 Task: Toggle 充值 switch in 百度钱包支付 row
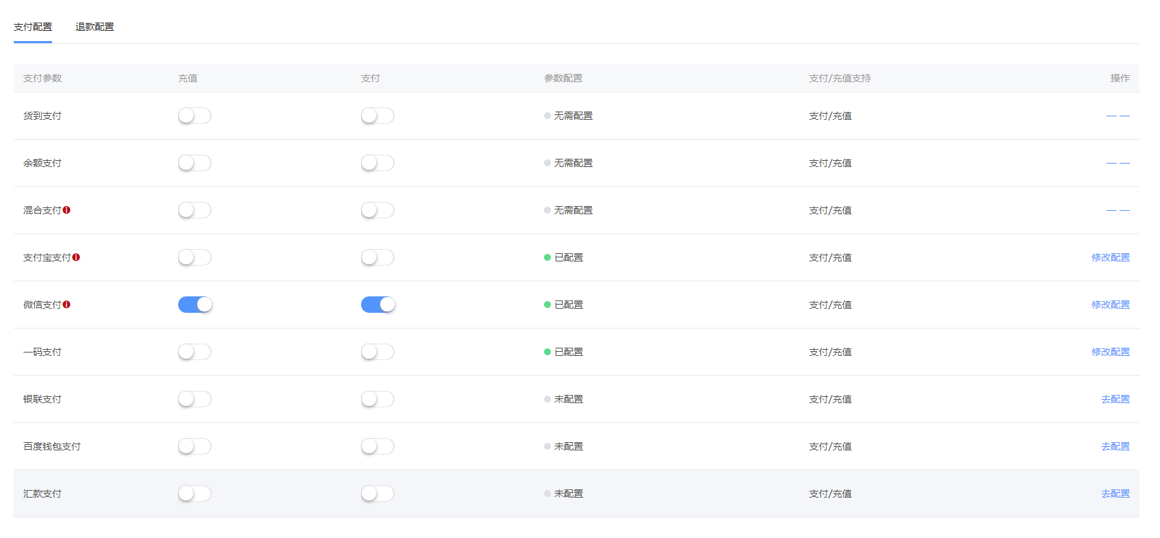(195, 446)
